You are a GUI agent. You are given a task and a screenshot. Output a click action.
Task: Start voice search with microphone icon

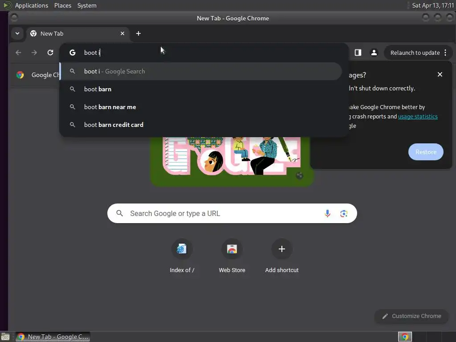pos(327,213)
